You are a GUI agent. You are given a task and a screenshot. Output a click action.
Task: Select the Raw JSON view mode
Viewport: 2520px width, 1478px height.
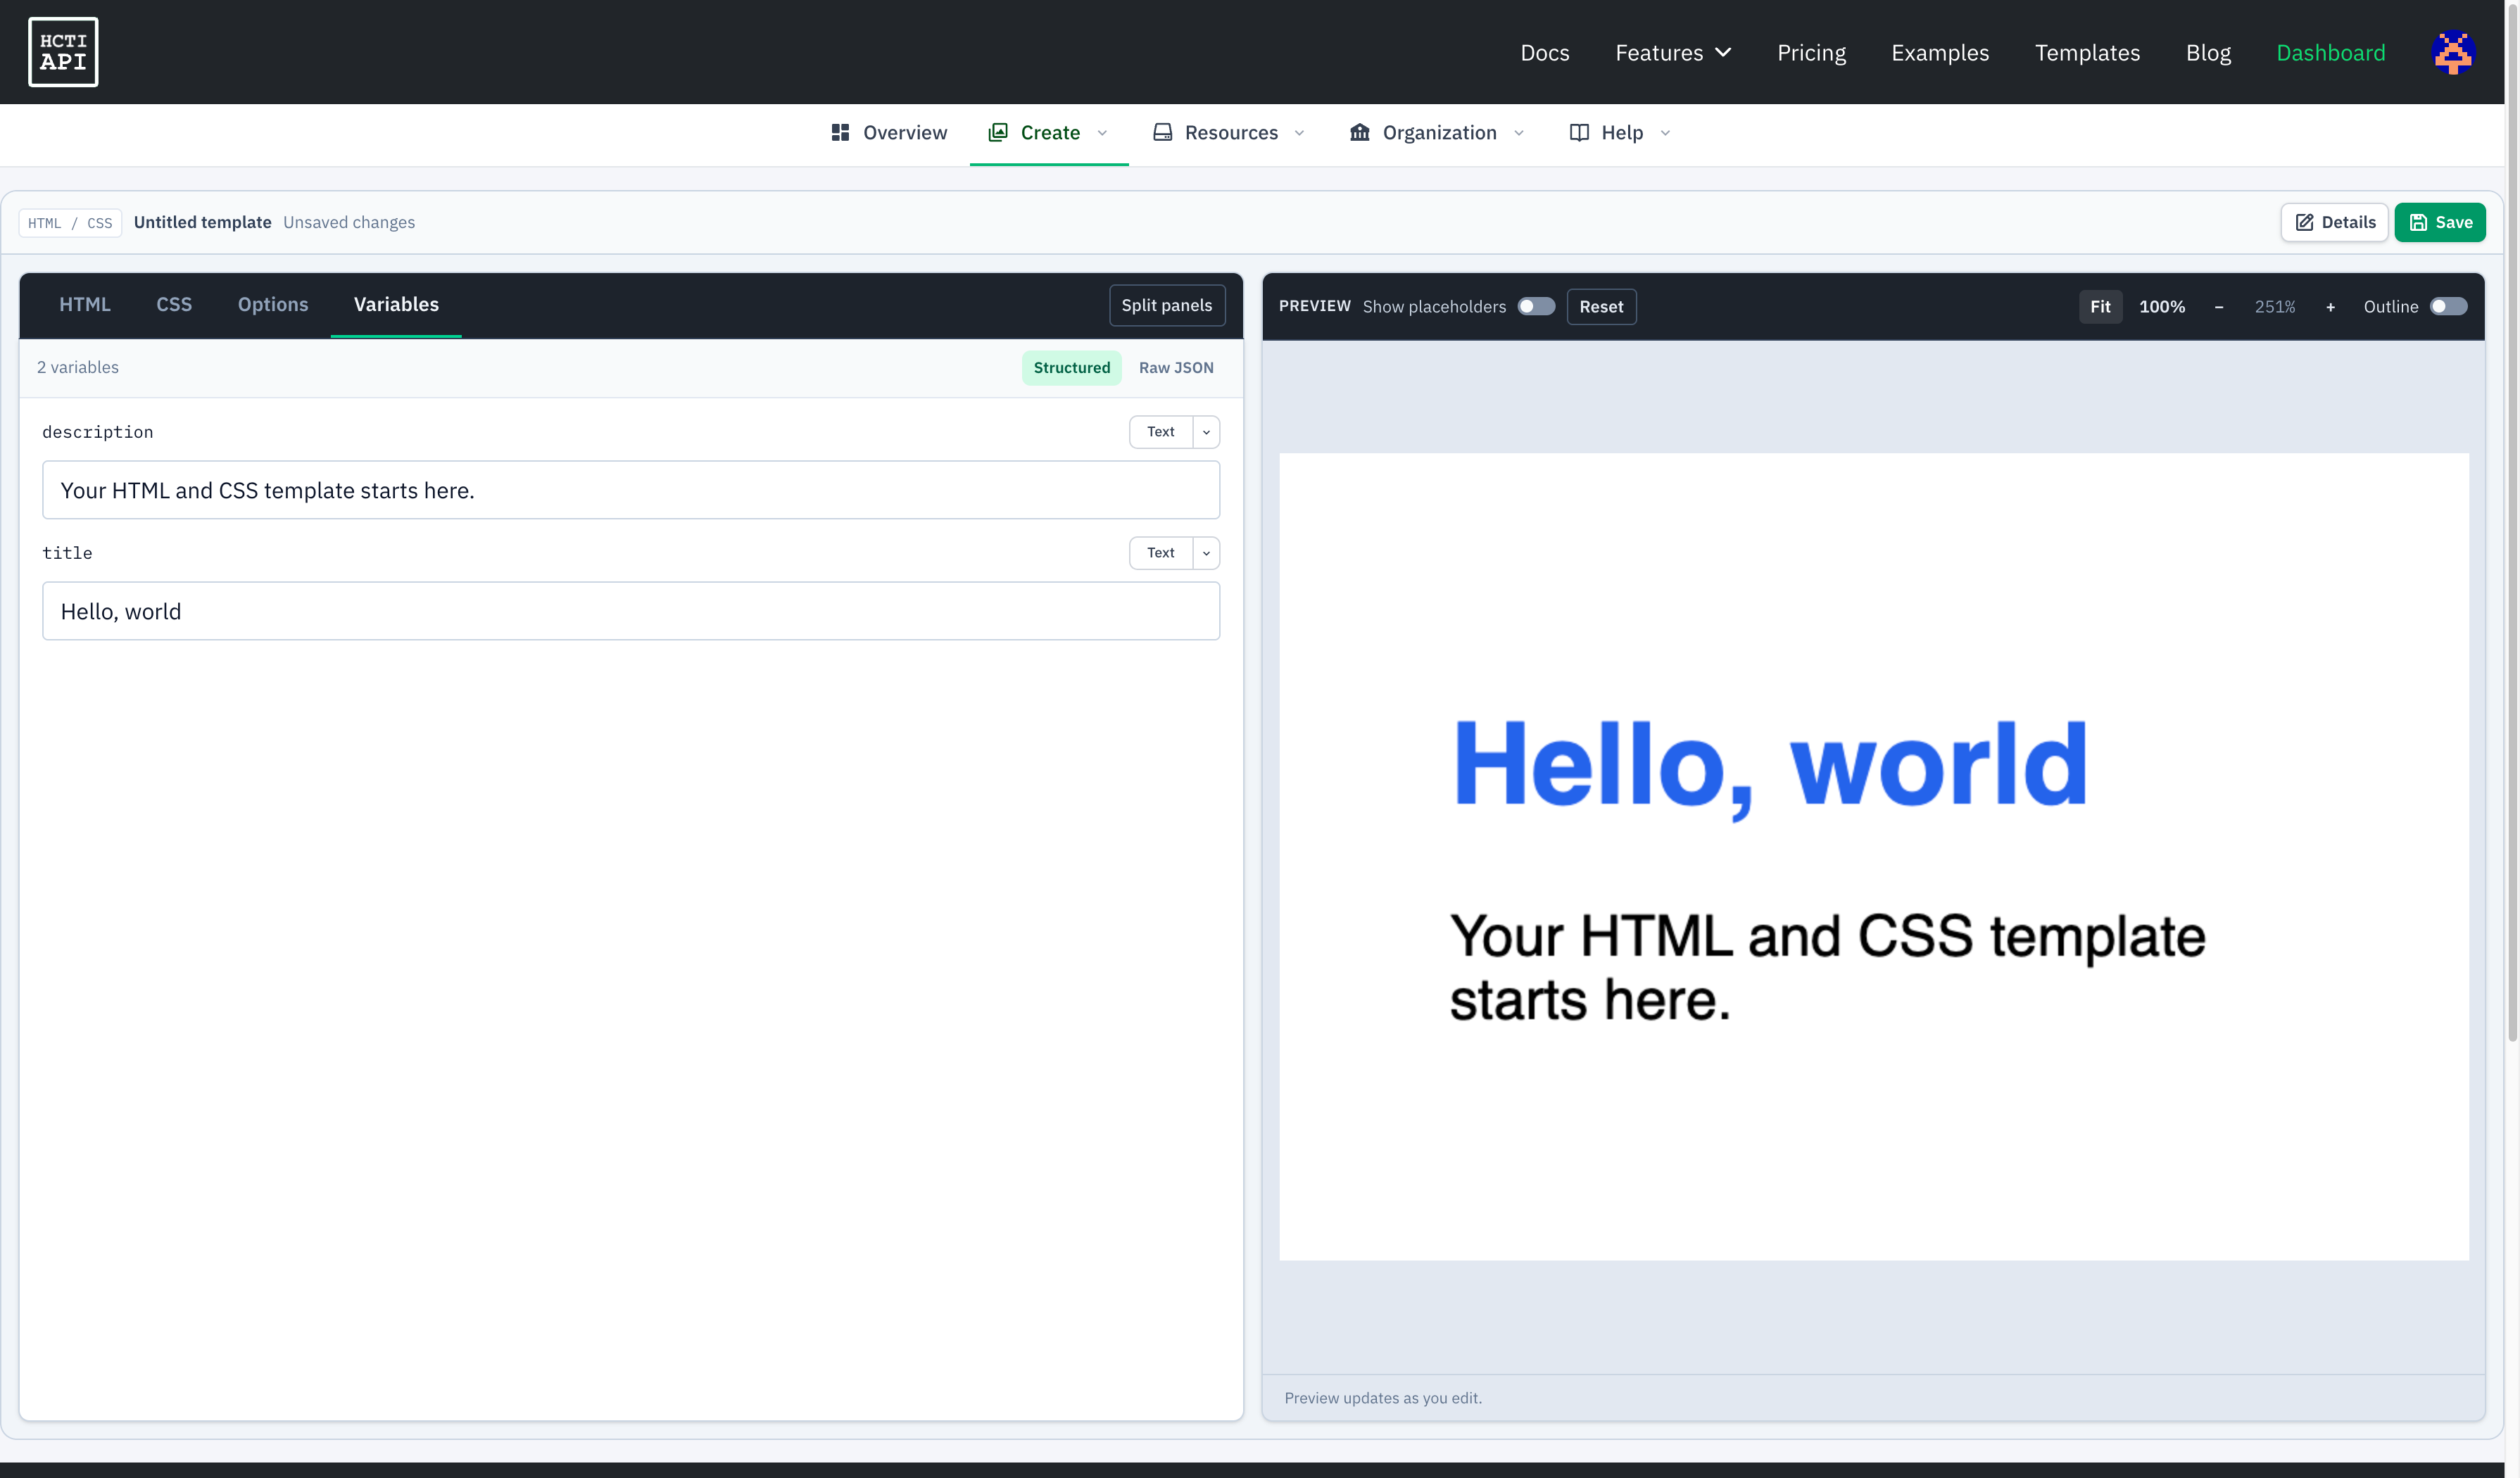click(x=1176, y=368)
